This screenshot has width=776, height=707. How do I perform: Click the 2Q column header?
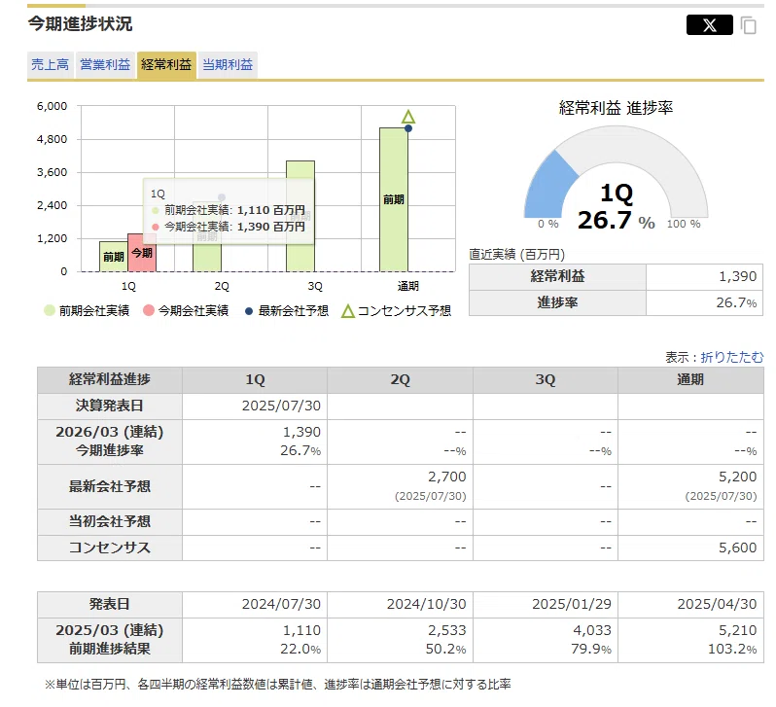coord(400,379)
